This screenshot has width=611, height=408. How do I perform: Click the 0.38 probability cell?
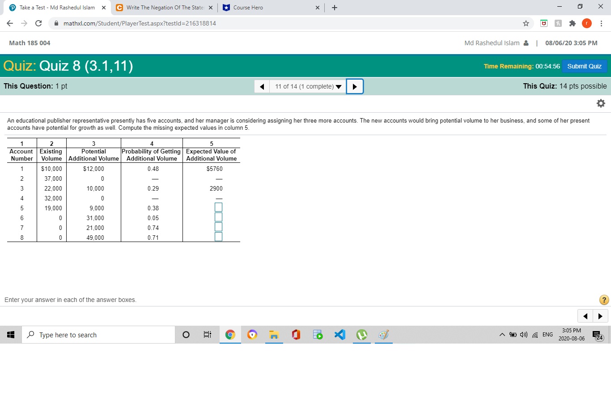(x=153, y=208)
